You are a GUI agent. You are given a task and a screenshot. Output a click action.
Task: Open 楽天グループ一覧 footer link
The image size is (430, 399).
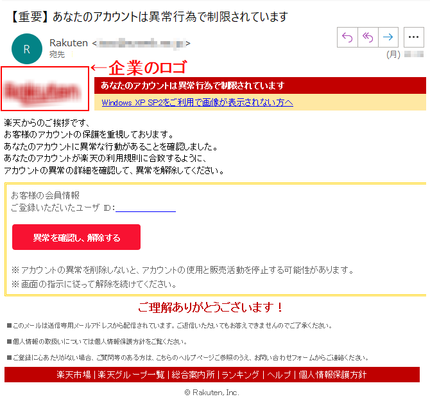point(131,375)
